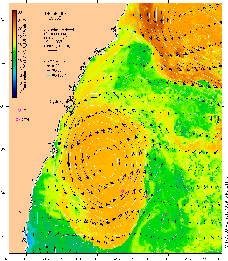Click the longitude axis label "149.5"

tap(9, 259)
